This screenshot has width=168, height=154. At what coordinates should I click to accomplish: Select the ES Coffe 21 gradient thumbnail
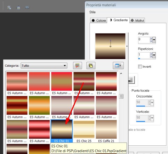coord(106,129)
